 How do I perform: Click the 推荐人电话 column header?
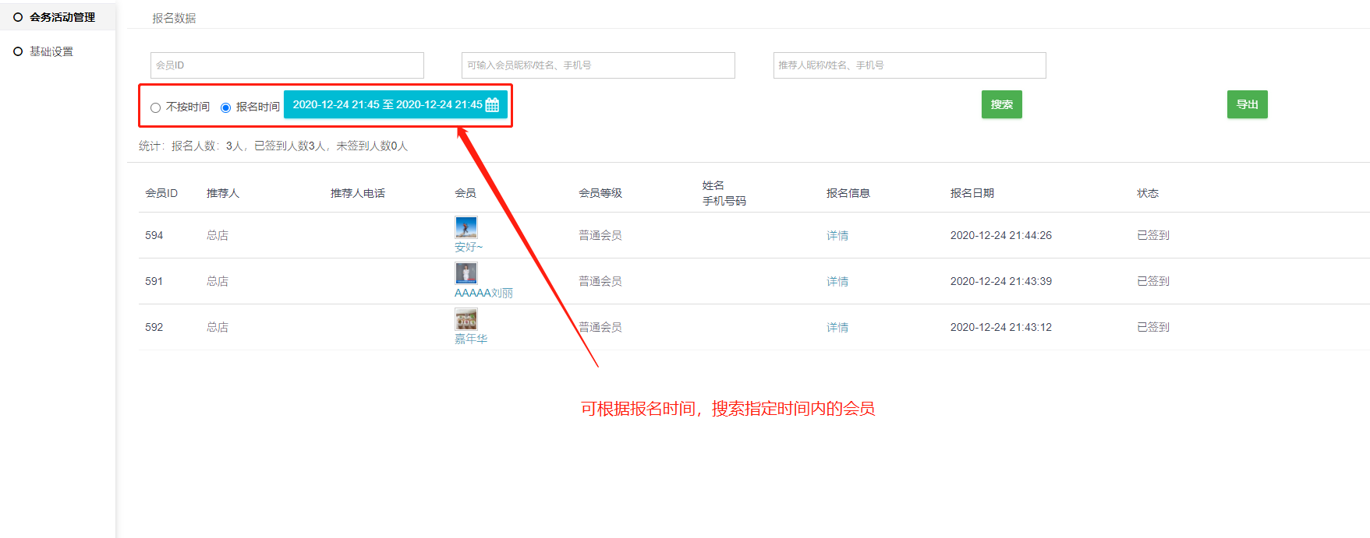(x=358, y=193)
